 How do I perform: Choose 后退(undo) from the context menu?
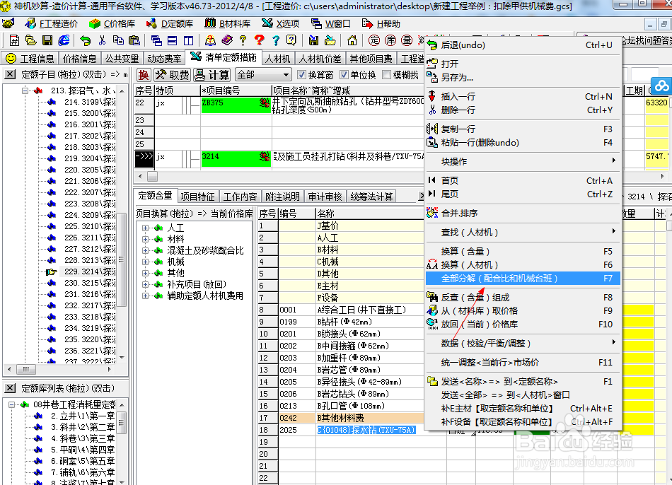point(523,45)
